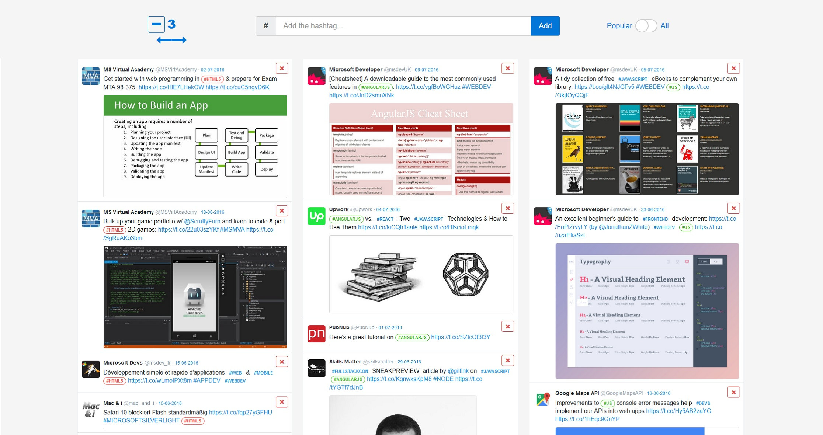Click Microsoft Developer avatar on 05-07-2016 tweet
The height and width of the screenshot is (435, 823).
tap(542, 76)
